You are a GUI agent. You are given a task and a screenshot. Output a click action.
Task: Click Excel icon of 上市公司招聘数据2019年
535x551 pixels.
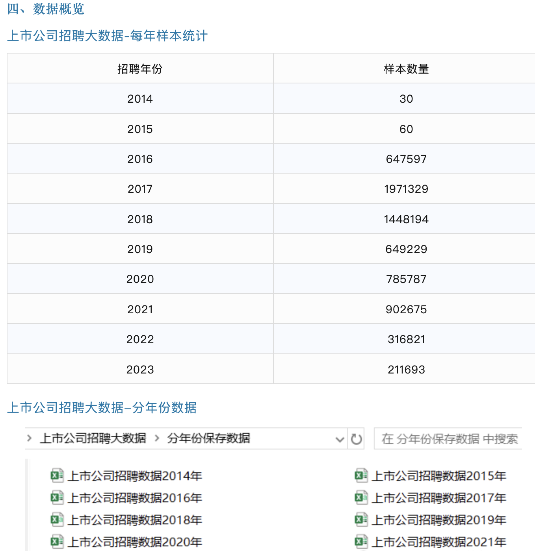361,520
